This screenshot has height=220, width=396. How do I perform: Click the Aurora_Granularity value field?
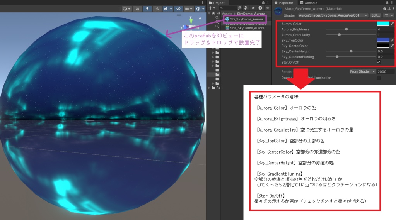pyautogui.click(x=386, y=35)
